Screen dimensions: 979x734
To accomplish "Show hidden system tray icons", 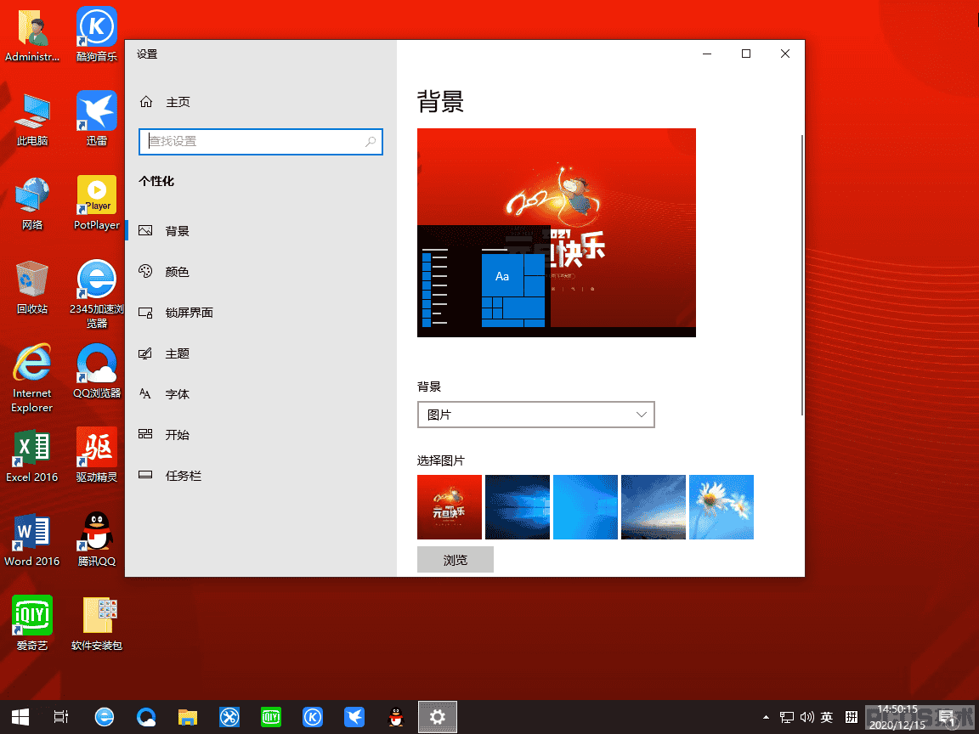I will [x=766, y=717].
